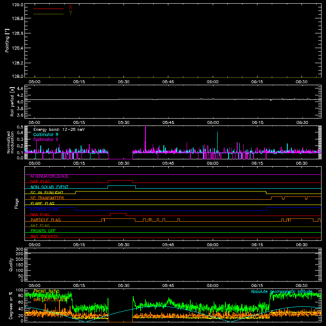The height and width of the screenshot is (326, 326).
Task: Click the Quality axis title
Action: coord(11,264)
